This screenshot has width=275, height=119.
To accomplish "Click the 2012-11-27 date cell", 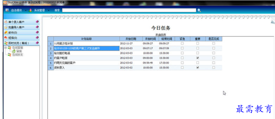I will tap(131, 44).
